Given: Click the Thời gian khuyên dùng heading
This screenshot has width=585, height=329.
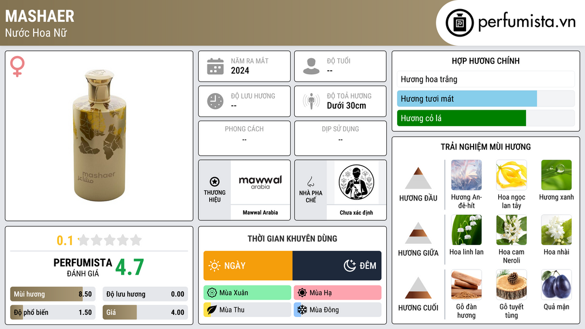Looking at the screenshot, I should click(292, 239).
